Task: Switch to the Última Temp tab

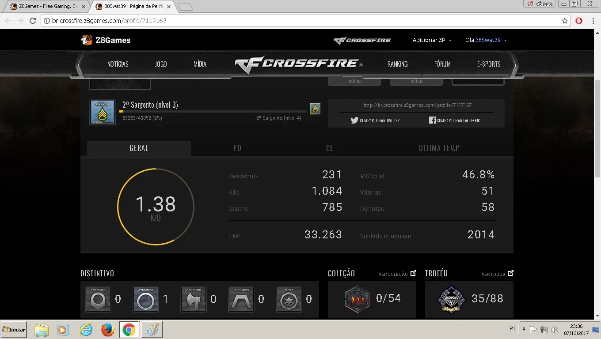Action: pos(439,148)
